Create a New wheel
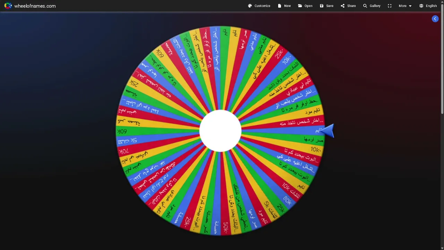The image size is (444, 250). tap(284, 6)
